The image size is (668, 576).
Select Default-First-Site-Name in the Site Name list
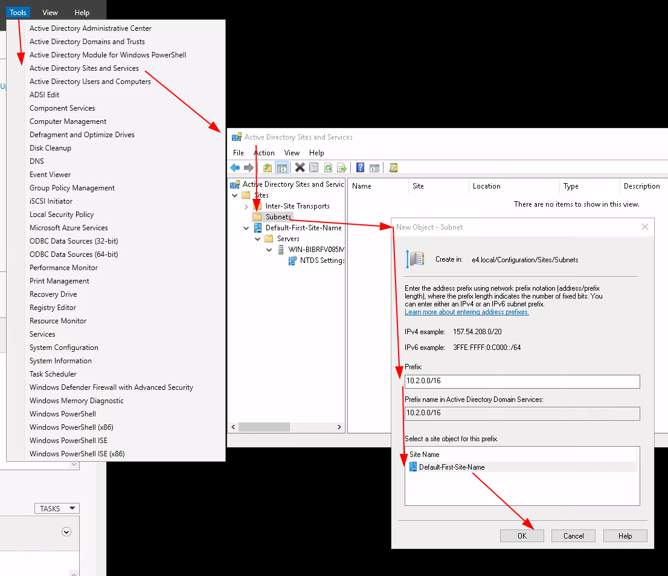tap(452, 467)
